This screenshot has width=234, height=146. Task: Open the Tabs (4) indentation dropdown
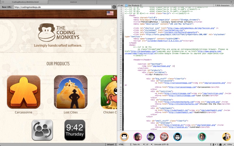tap(138, 145)
